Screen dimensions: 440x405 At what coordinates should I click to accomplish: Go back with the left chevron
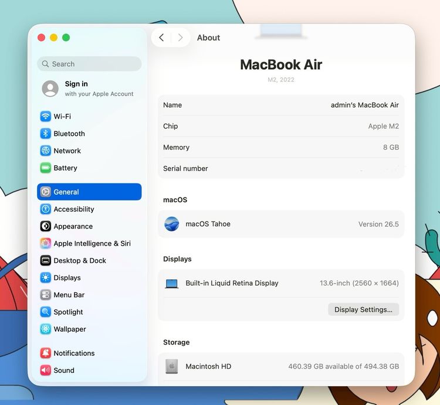[x=161, y=38]
